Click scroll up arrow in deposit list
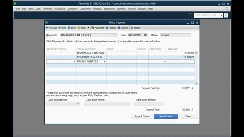244x137 pixels. tap(196, 53)
